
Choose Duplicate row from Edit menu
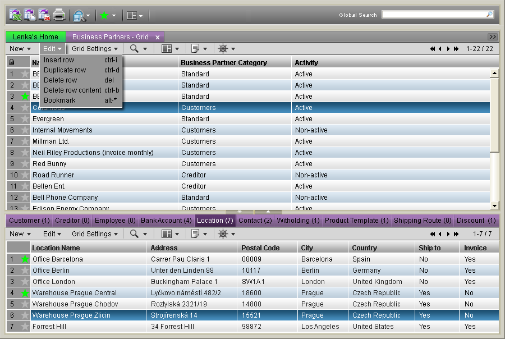(65, 70)
